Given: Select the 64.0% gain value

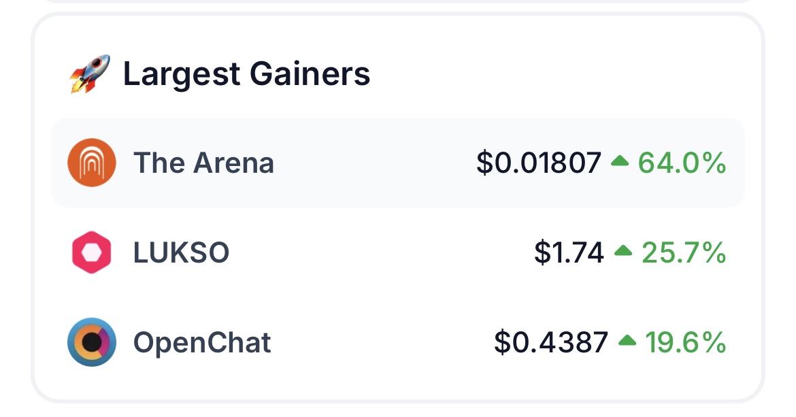Looking at the screenshot, I should click(x=682, y=163).
